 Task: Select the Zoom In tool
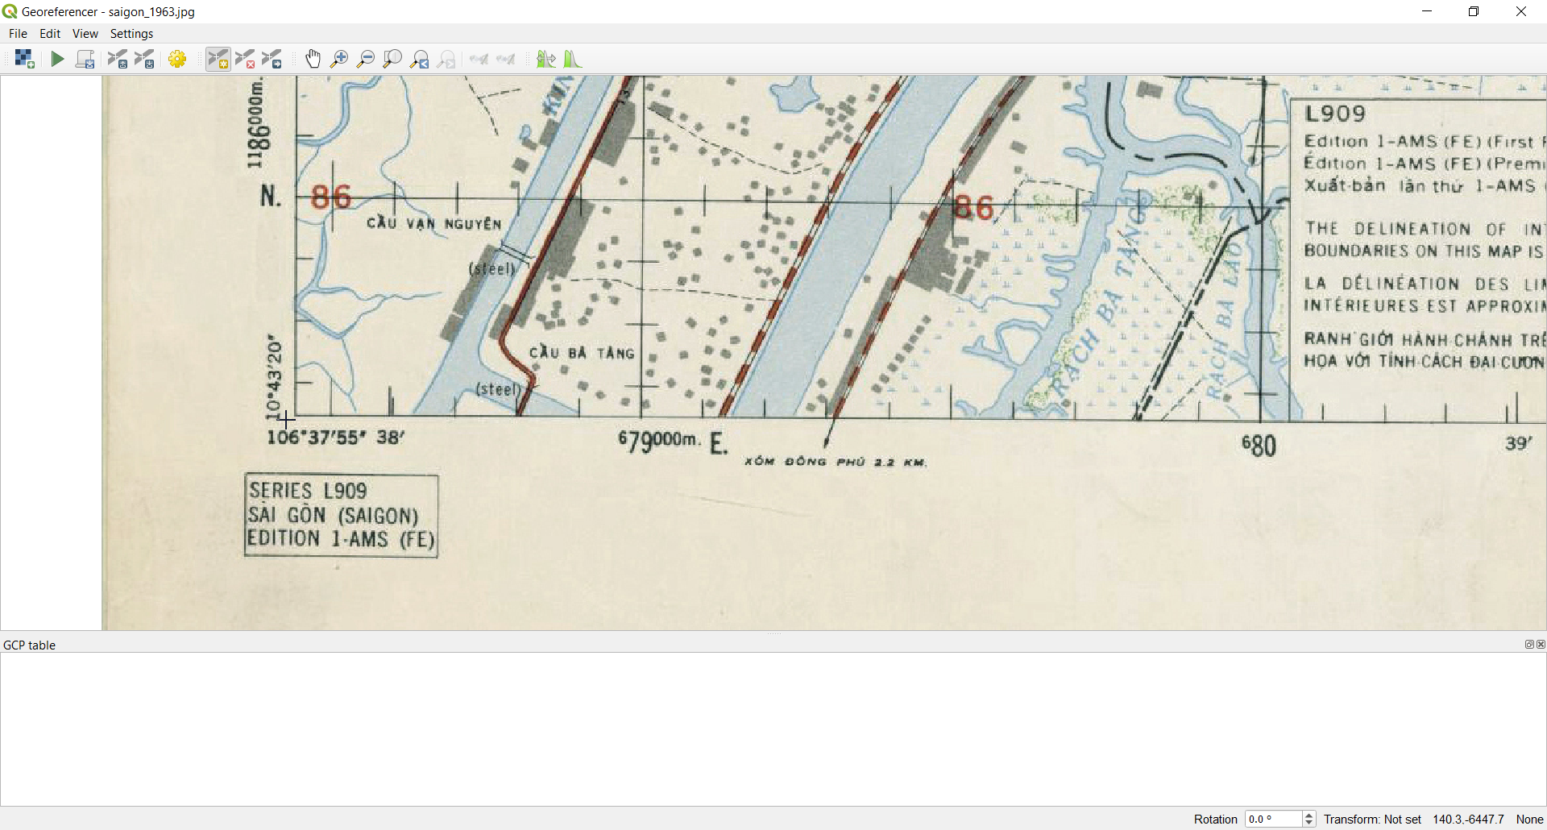point(339,59)
